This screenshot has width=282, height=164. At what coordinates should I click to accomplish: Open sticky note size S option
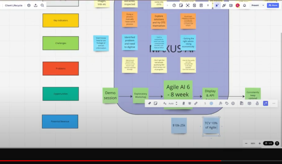[205, 103]
